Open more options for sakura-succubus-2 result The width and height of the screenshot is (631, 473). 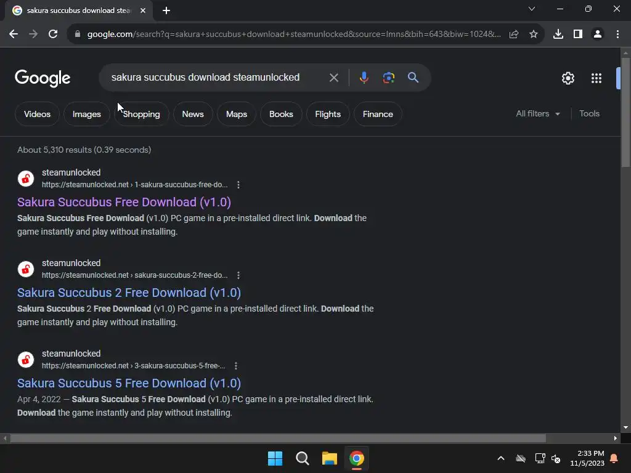(x=238, y=275)
